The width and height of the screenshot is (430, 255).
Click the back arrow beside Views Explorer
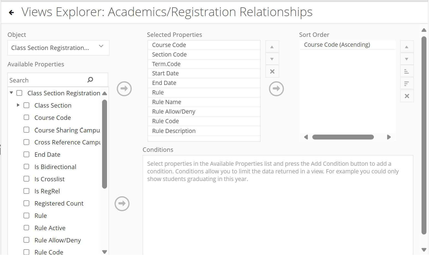click(11, 12)
